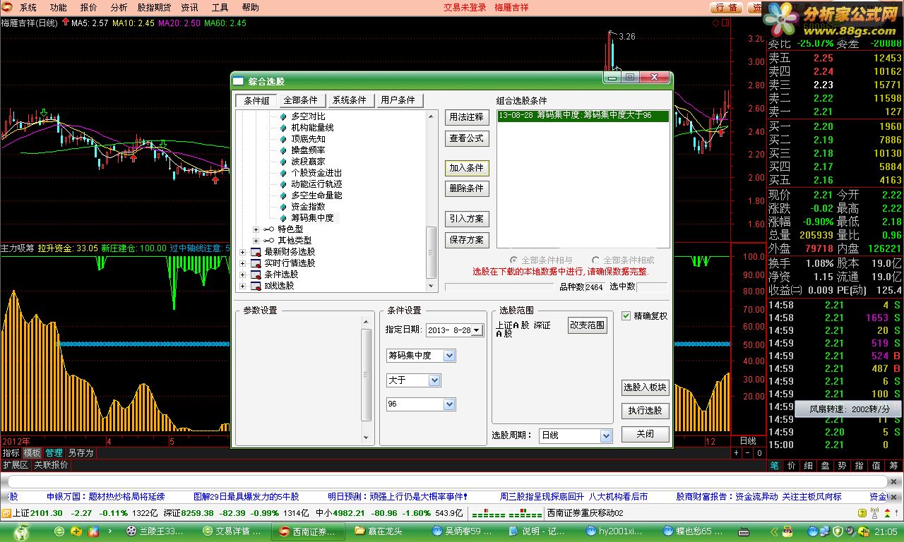Open value 96 dropdown
The width and height of the screenshot is (904, 542).
click(449, 404)
